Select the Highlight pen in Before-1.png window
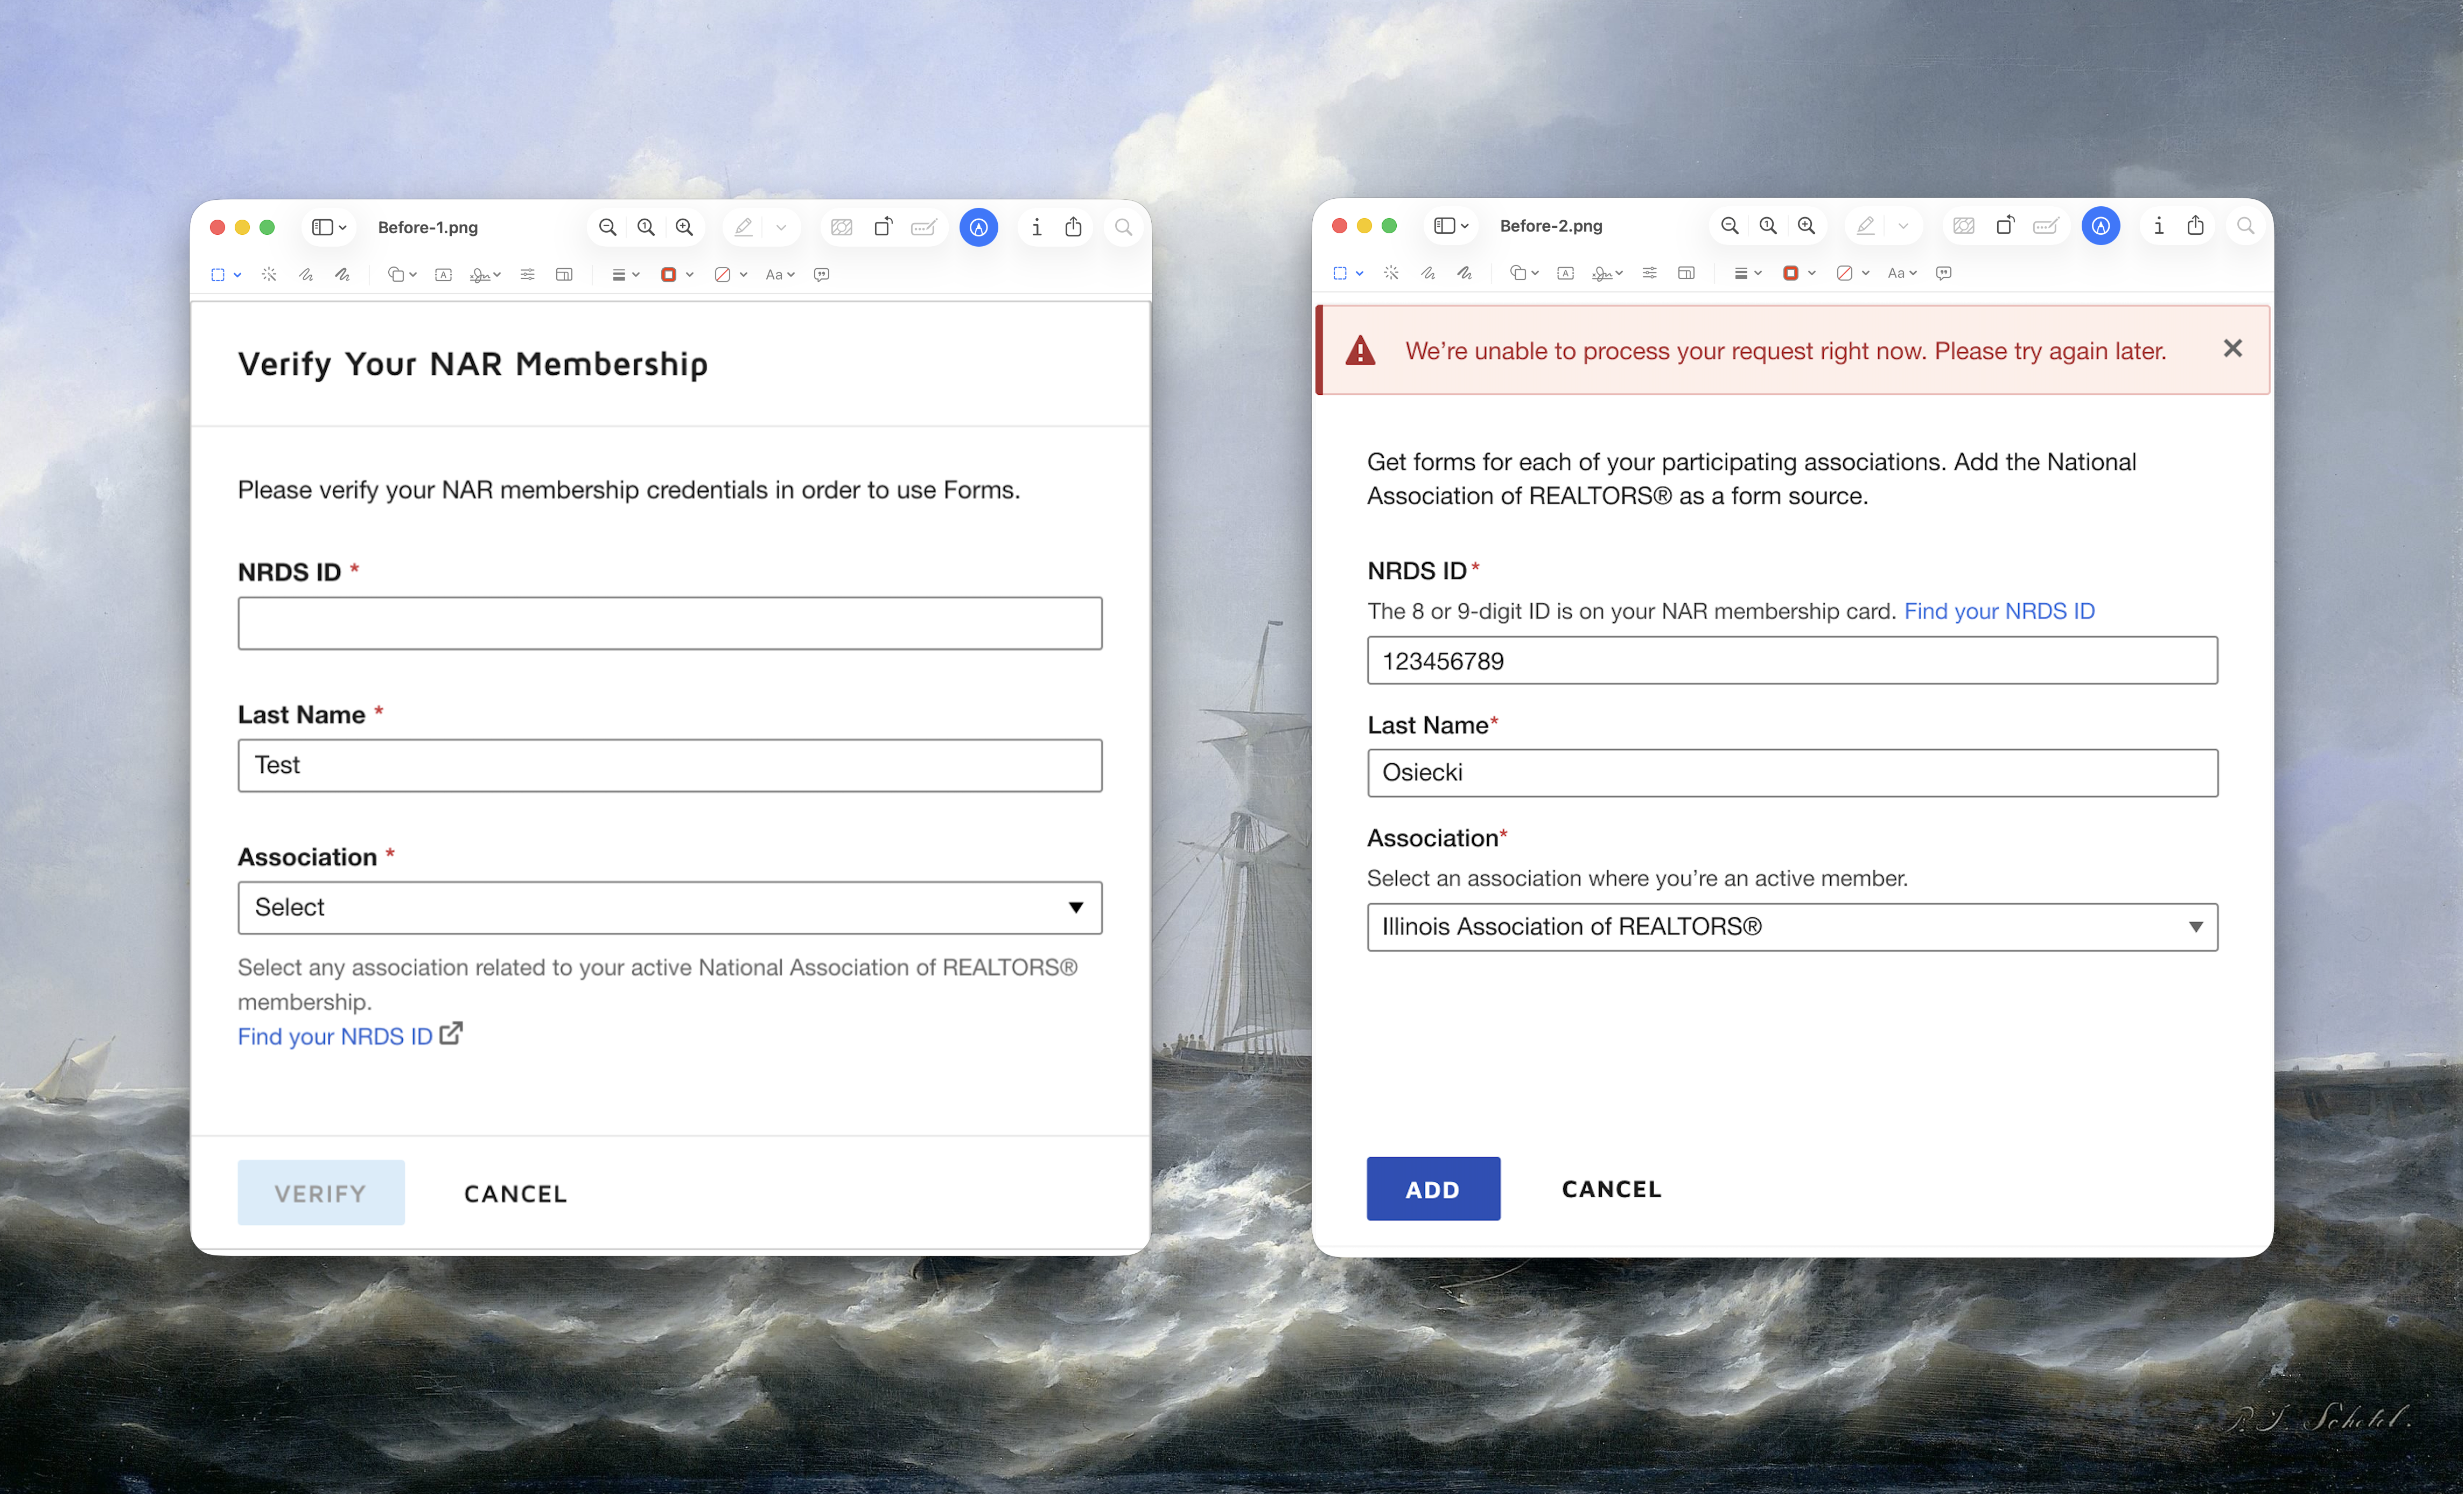Viewport: 2464px width, 1494px height. pos(744,227)
